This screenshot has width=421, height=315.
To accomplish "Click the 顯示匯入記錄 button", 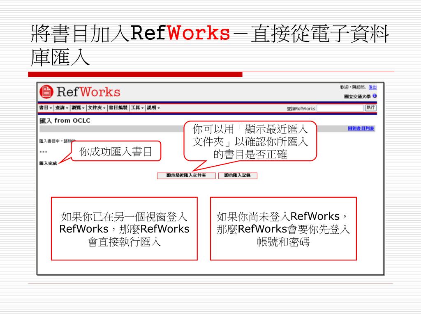I will click(x=238, y=176).
